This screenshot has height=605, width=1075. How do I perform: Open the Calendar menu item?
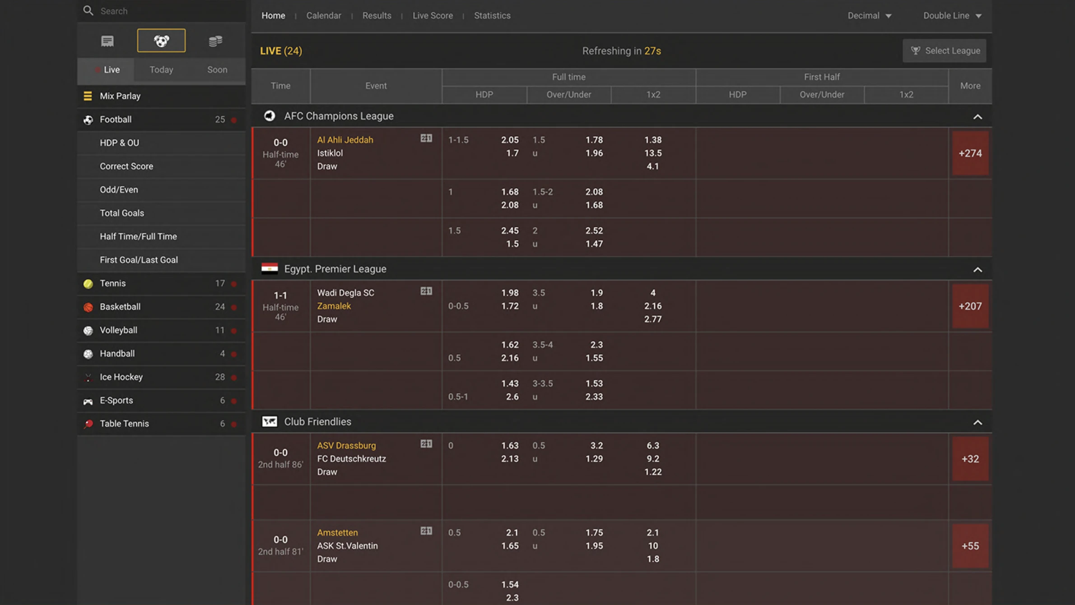(x=324, y=15)
